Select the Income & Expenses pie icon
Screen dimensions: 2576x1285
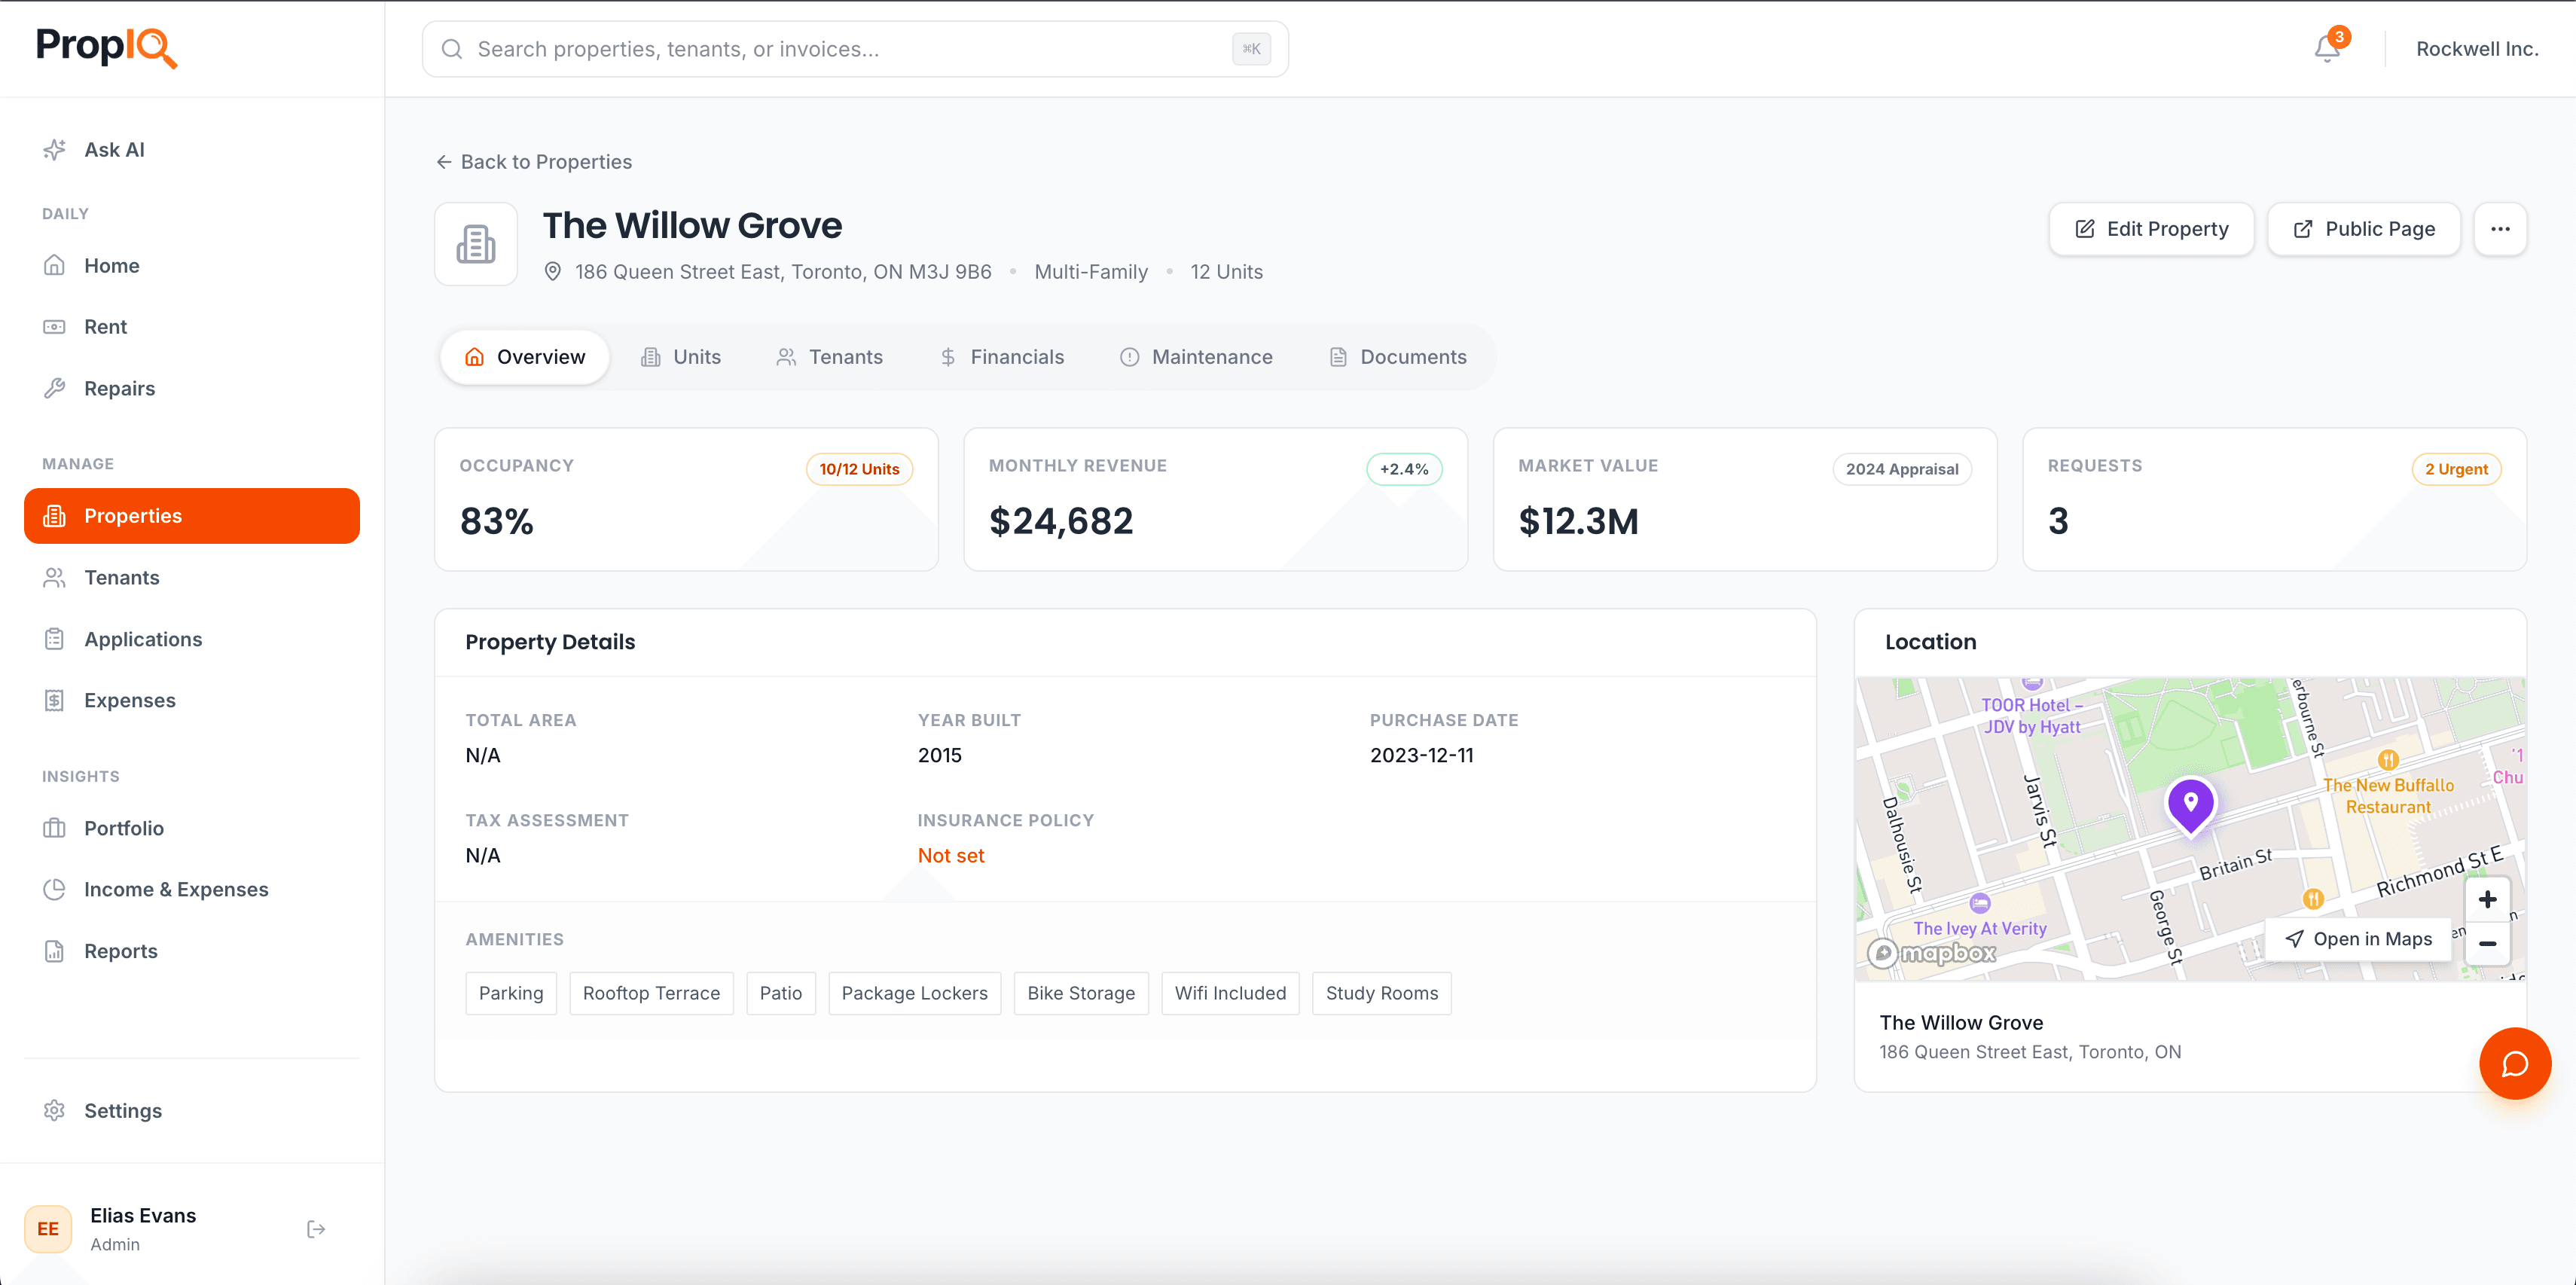56,889
